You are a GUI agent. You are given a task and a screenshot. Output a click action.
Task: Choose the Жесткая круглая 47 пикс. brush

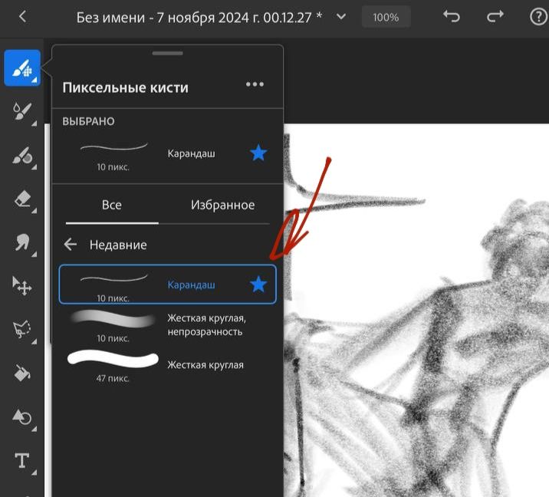point(168,366)
